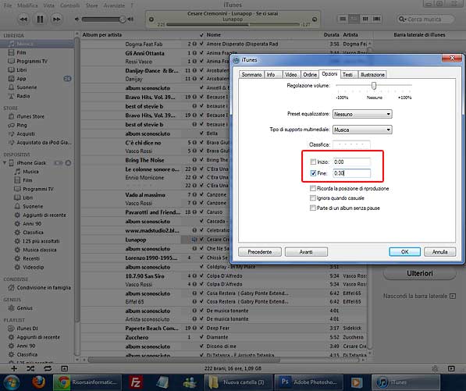This screenshot has width=466, height=391.
Task: Toggle repeat icon in bottom bar
Action: click(x=48, y=368)
